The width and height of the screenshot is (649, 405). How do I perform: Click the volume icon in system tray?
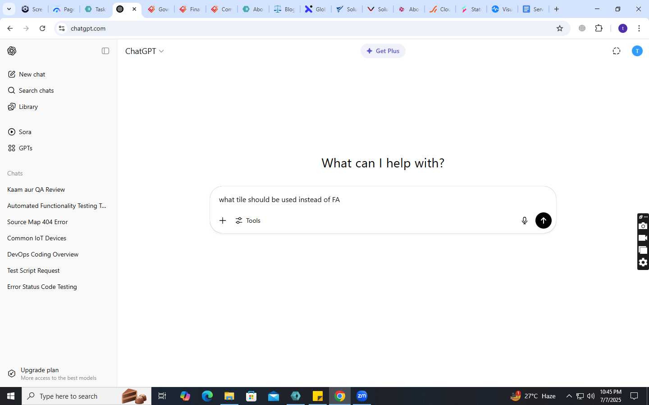[x=591, y=396]
